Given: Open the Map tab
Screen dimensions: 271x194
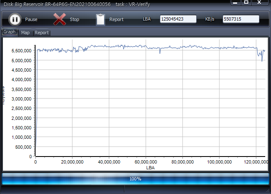Looking at the screenshot, I should coord(25,33).
